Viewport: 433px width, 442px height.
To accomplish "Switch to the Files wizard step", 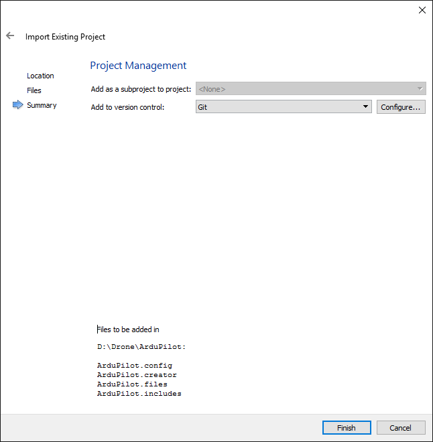I will [x=34, y=90].
